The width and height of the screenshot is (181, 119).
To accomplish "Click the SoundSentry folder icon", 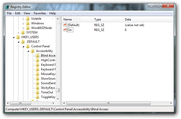I will [x=37, y=83].
